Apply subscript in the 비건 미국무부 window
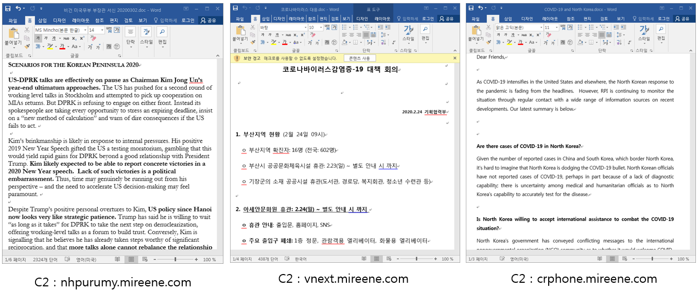Screen dimensions: 699x292 click(x=74, y=38)
